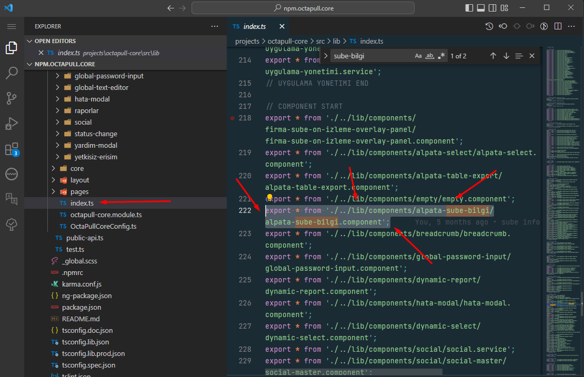
Task: Open the Source Control view
Action: [x=12, y=98]
